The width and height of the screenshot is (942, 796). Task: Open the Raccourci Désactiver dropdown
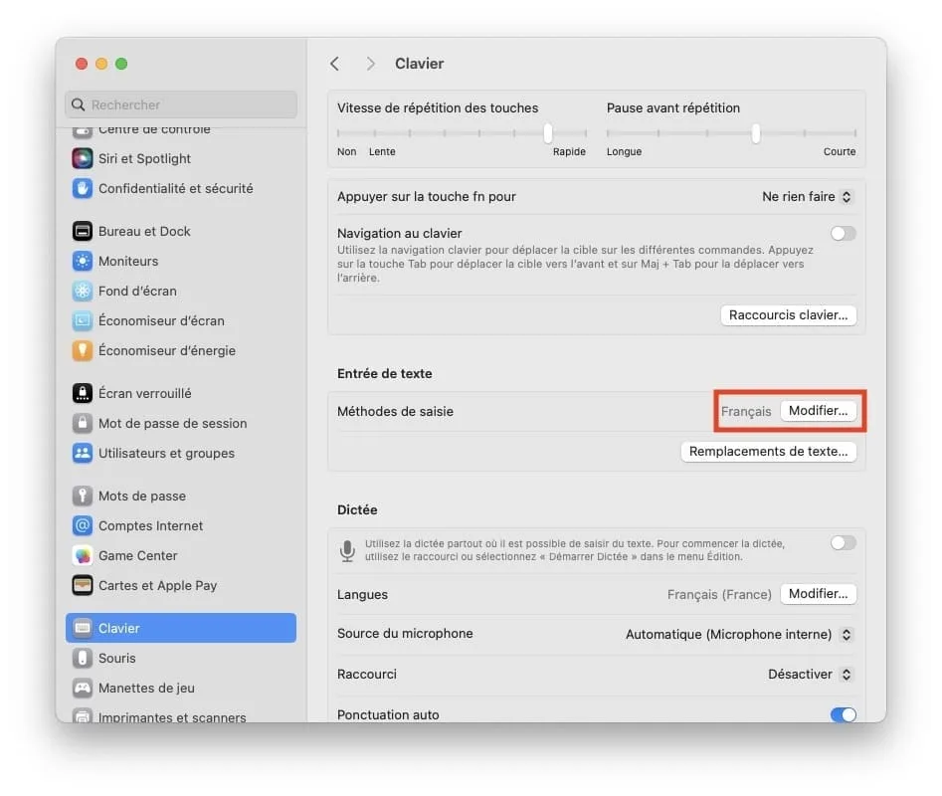pyautogui.click(x=809, y=674)
